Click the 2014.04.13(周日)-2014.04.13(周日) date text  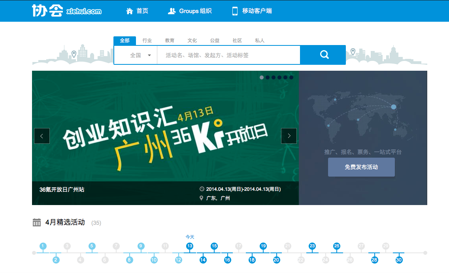click(x=243, y=189)
